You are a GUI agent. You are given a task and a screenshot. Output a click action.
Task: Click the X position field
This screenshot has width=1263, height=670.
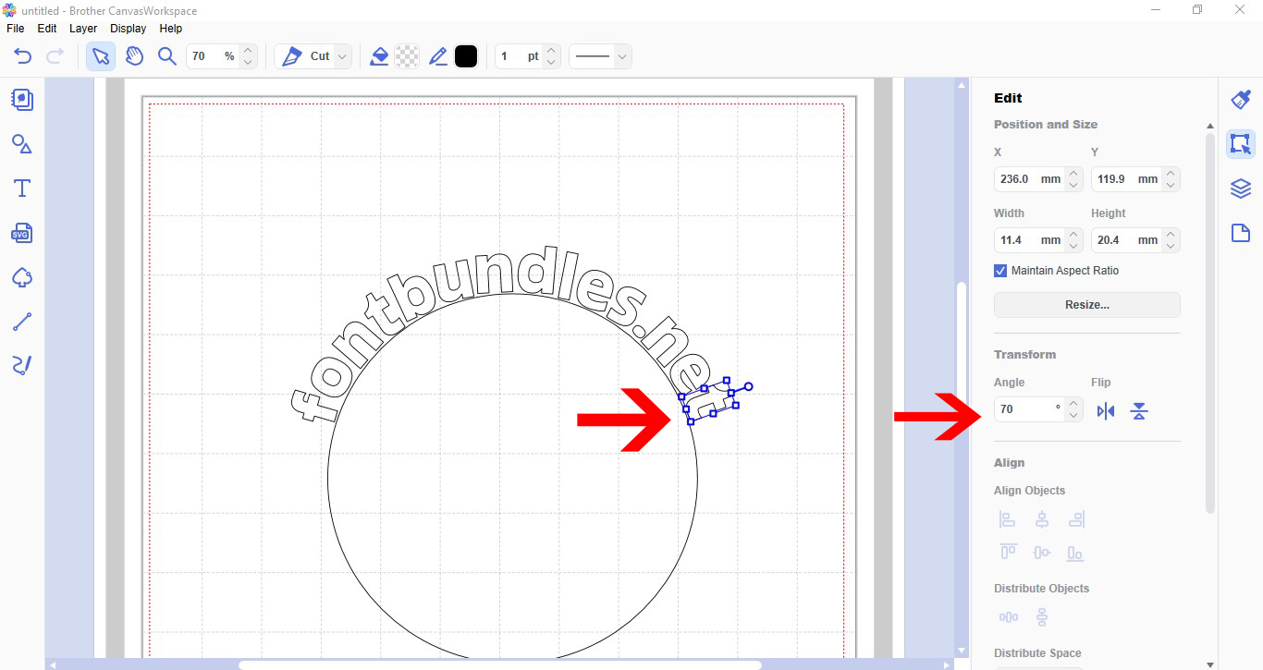point(1029,179)
